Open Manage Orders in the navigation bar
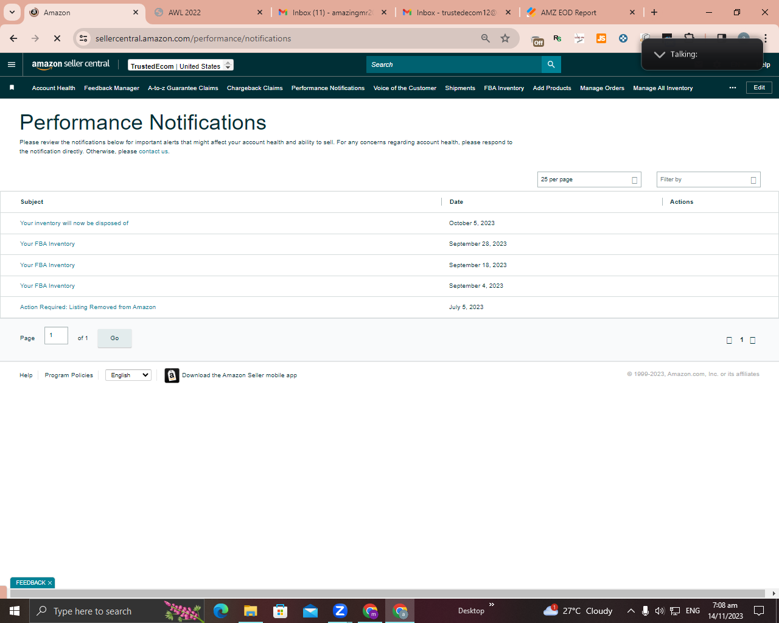Image resolution: width=779 pixels, height=623 pixels. [x=602, y=88]
